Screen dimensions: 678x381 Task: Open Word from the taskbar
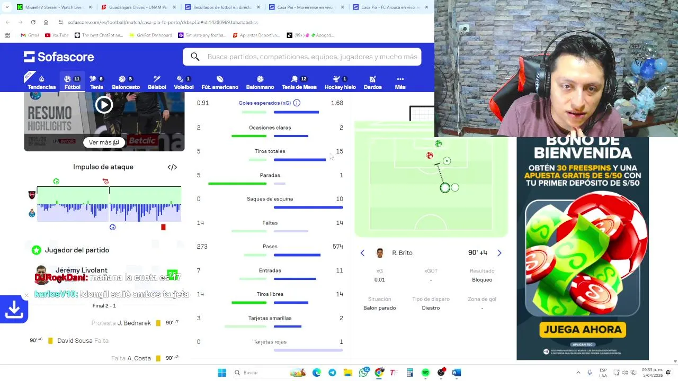pyautogui.click(x=457, y=373)
